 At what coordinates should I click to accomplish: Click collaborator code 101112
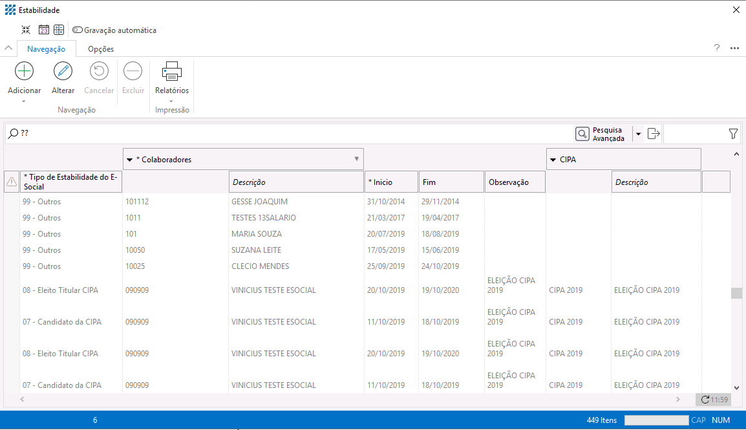pyautogui.click(x=137, y=202)
